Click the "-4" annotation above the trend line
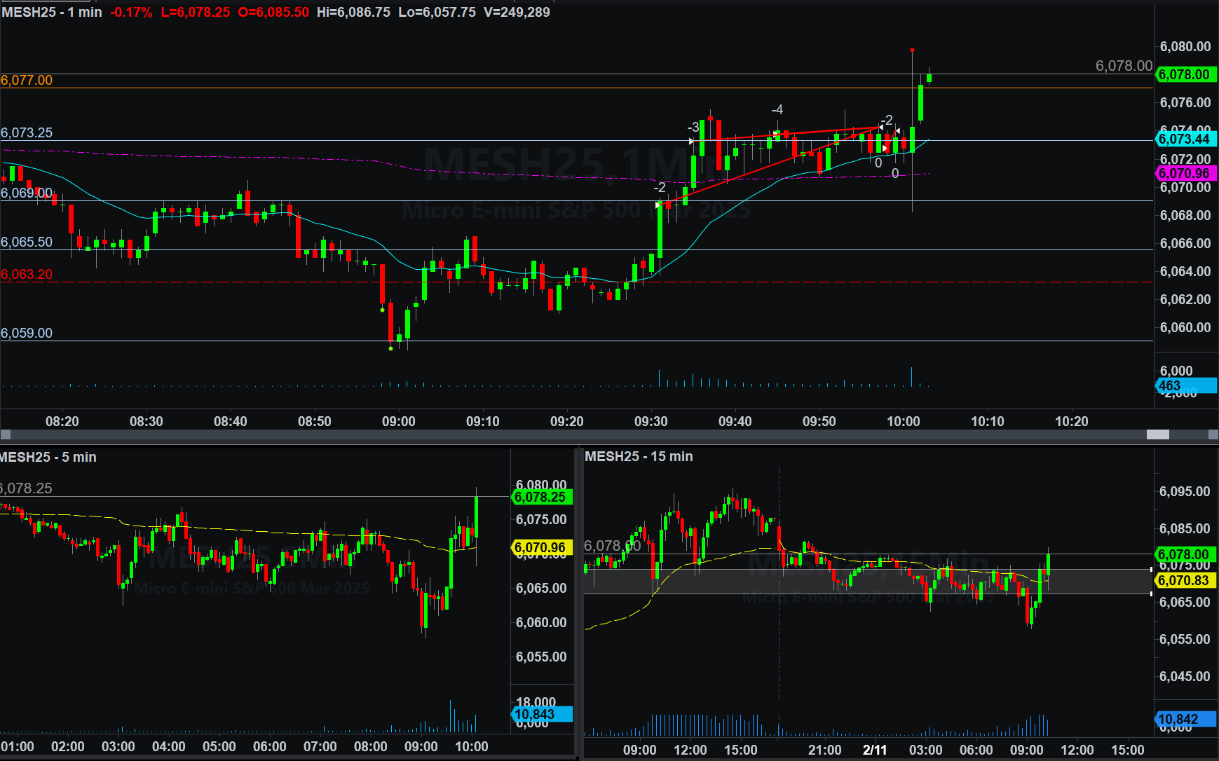This screenshot has width=1219, height=761. [x=777, y=110]
